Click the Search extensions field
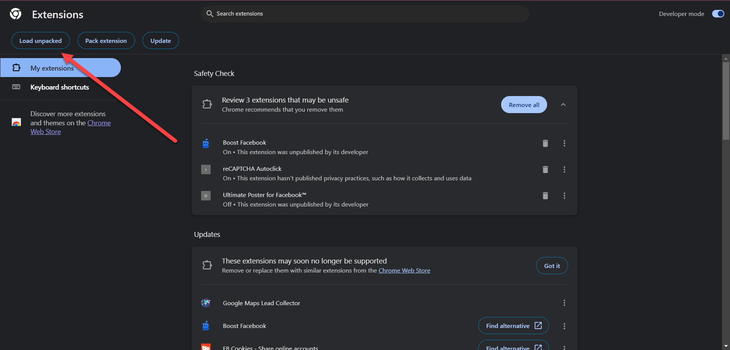Screen dimensions: 730x350 [365, 14]
